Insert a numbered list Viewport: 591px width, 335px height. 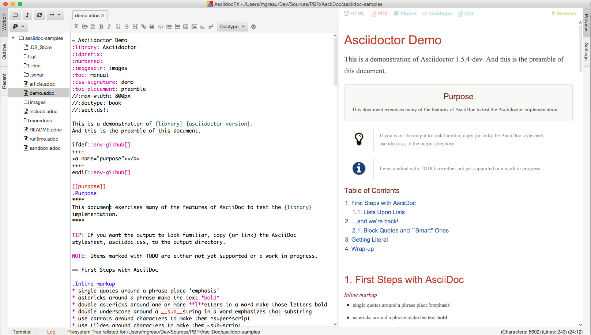point(177,27)
